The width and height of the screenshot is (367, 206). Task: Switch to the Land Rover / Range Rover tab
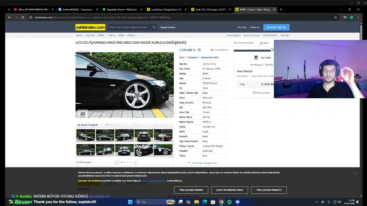click(x=167, y=9)
